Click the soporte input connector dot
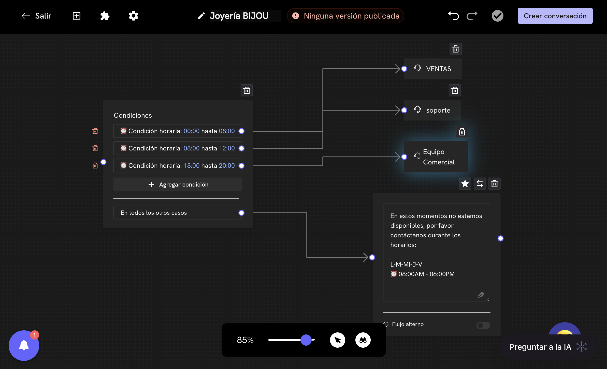This screenshot has width=607, height=369. coord(404,110)
